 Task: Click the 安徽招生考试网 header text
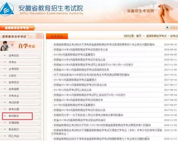point(140,11)
